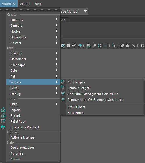This screenshot has width=145, height=163.
Task: Select Import from Tools section
Action: point(33,110)
